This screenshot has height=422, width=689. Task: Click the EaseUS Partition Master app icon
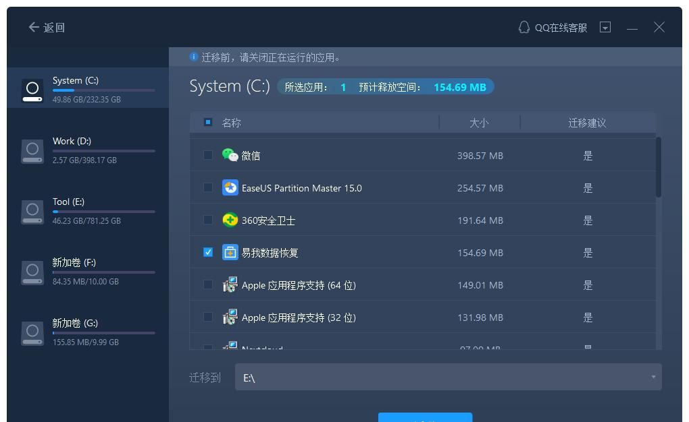[230, 187]
